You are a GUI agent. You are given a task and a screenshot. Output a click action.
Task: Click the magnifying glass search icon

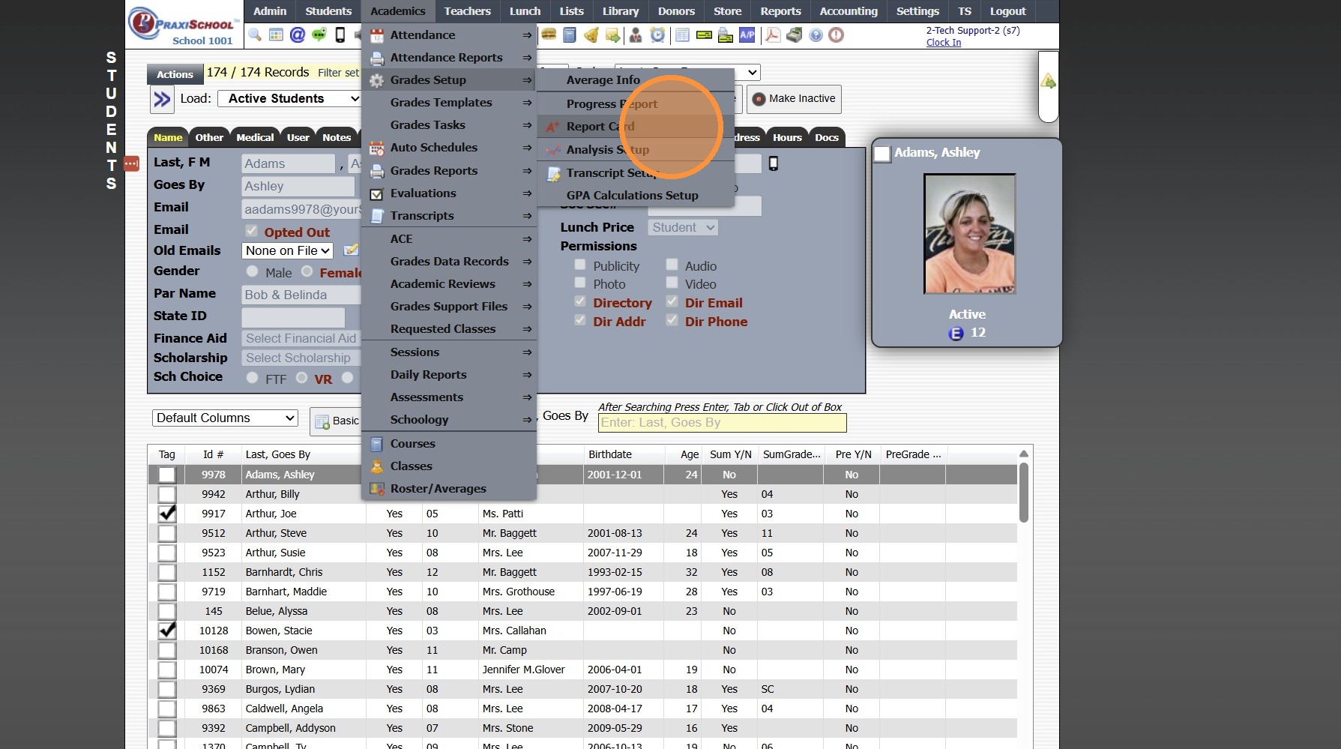256,34
